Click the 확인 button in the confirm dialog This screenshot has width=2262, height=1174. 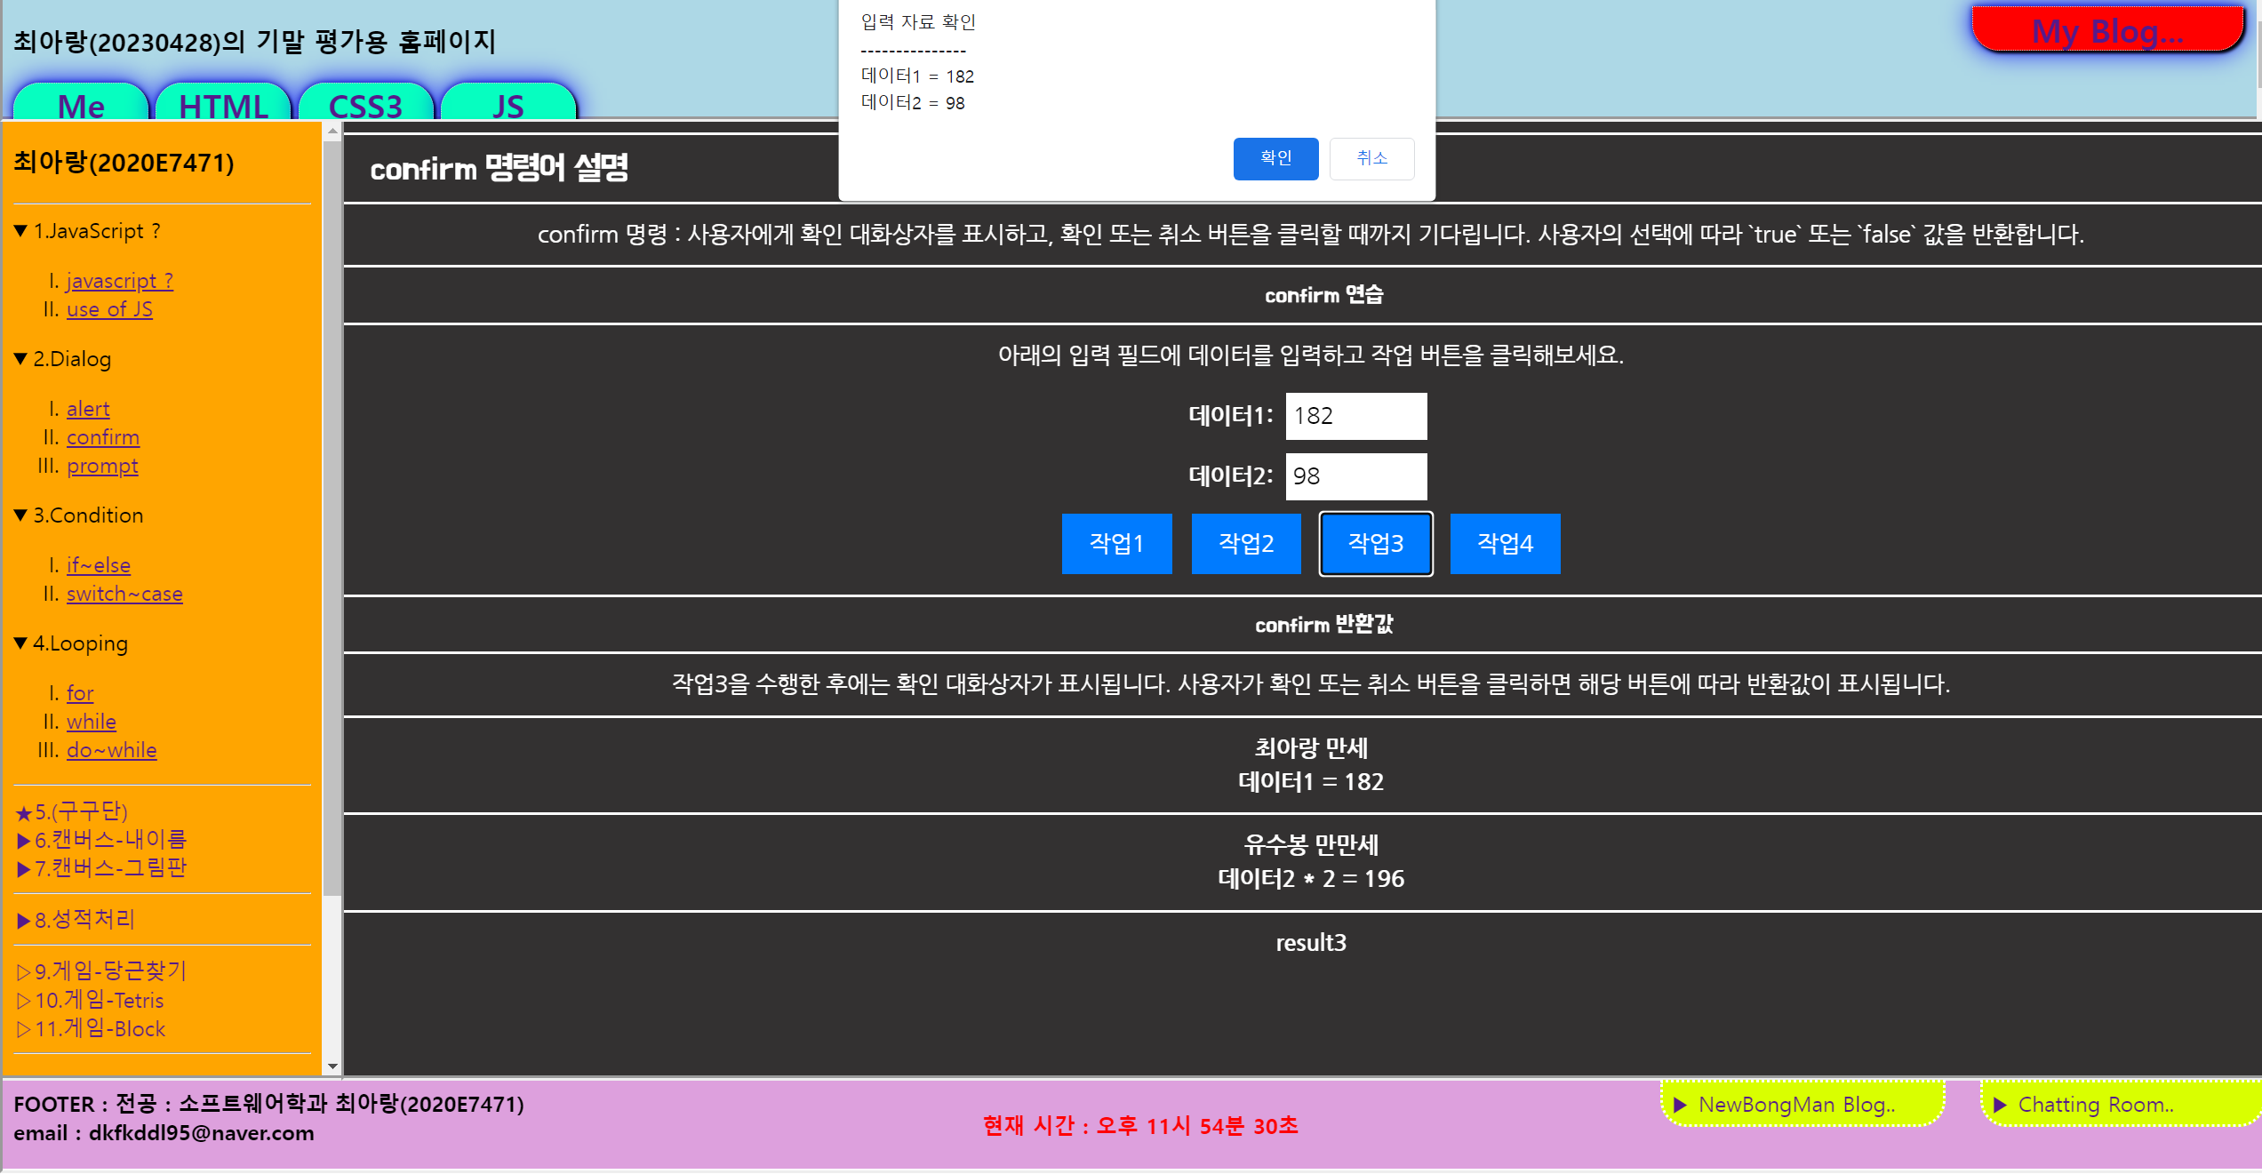[1275, 158]
